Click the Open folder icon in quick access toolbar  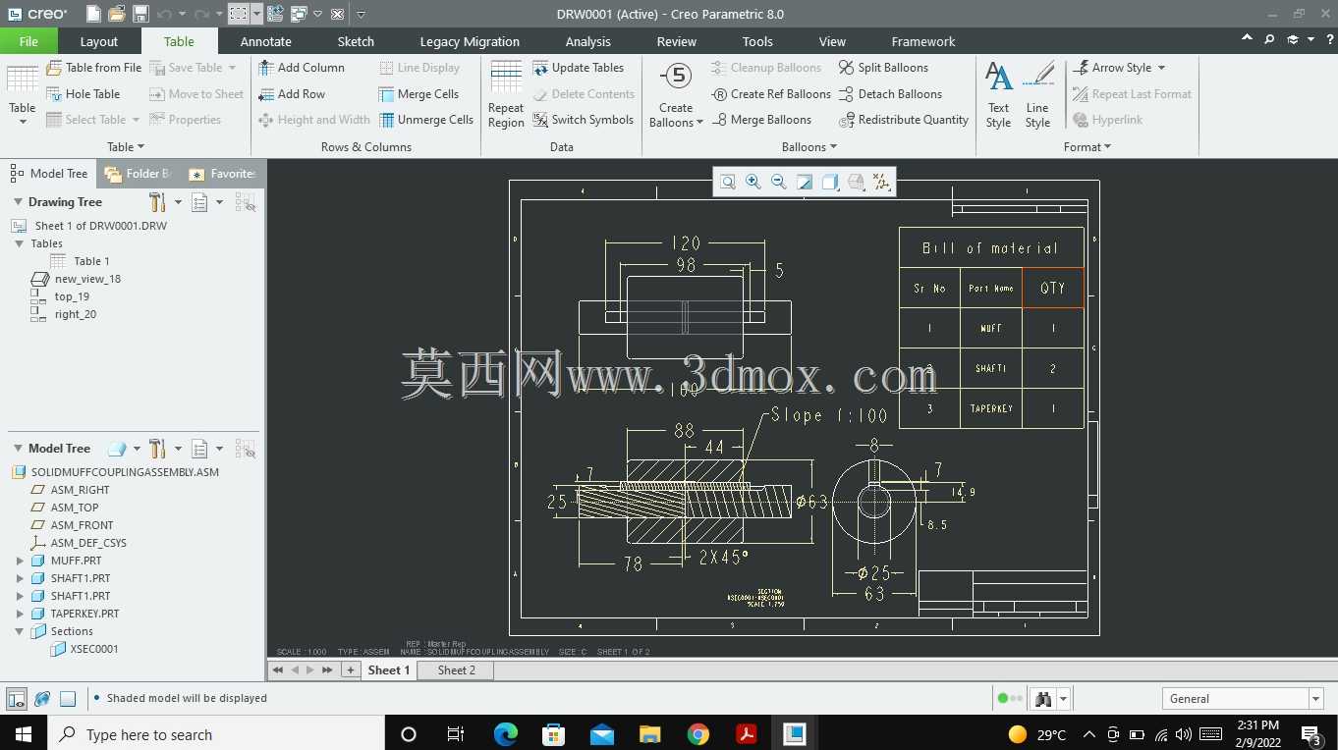[117, 14]
